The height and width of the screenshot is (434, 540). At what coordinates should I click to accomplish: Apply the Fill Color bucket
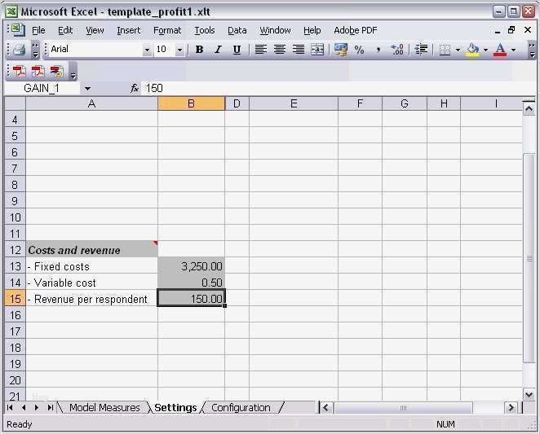click(473, 50)
